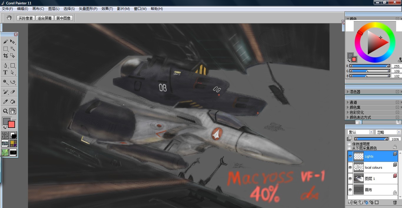Open the weave selector in toolbox
This screenshot has height=208, width=402.
coord(13,144)
